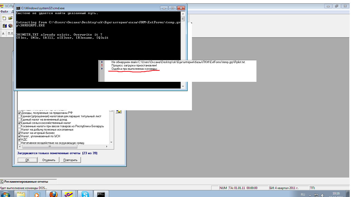This screenshot has height=197, width=351.
Task: Click the 'Процесс загрузки приостановлен!' message line
Action: [134, 65]
